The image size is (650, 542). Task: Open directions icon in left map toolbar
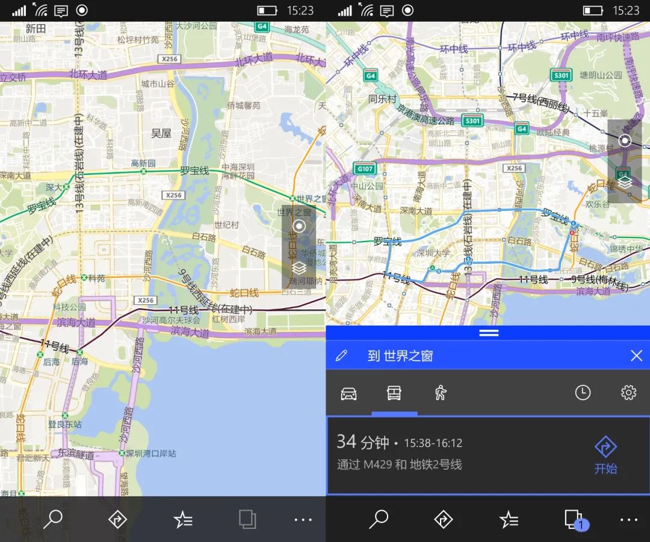(x=117, y=519)
